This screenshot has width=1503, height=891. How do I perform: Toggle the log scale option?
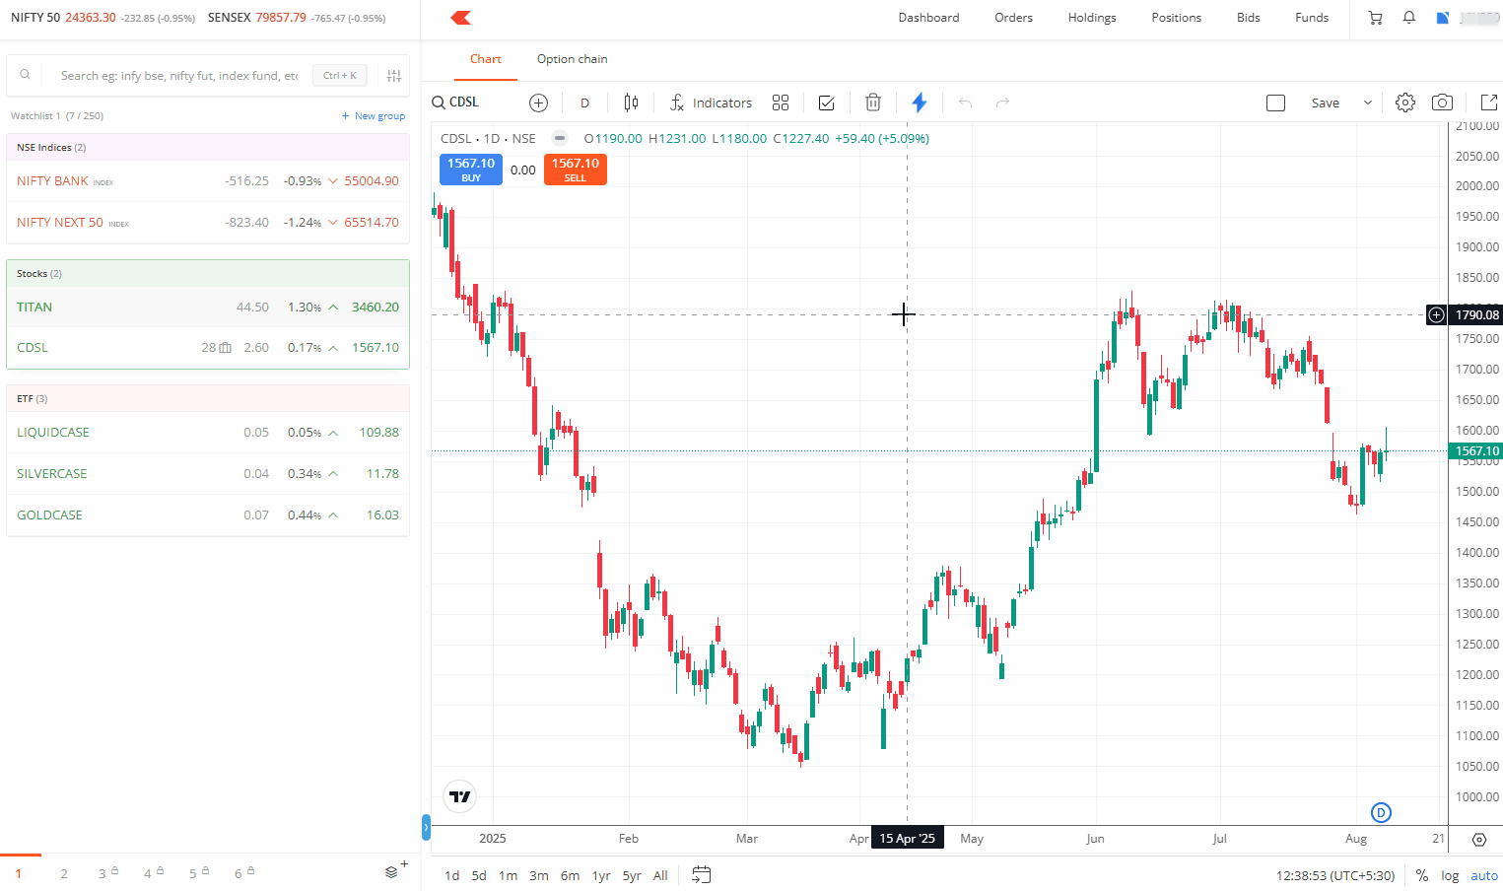[1450, 875]
